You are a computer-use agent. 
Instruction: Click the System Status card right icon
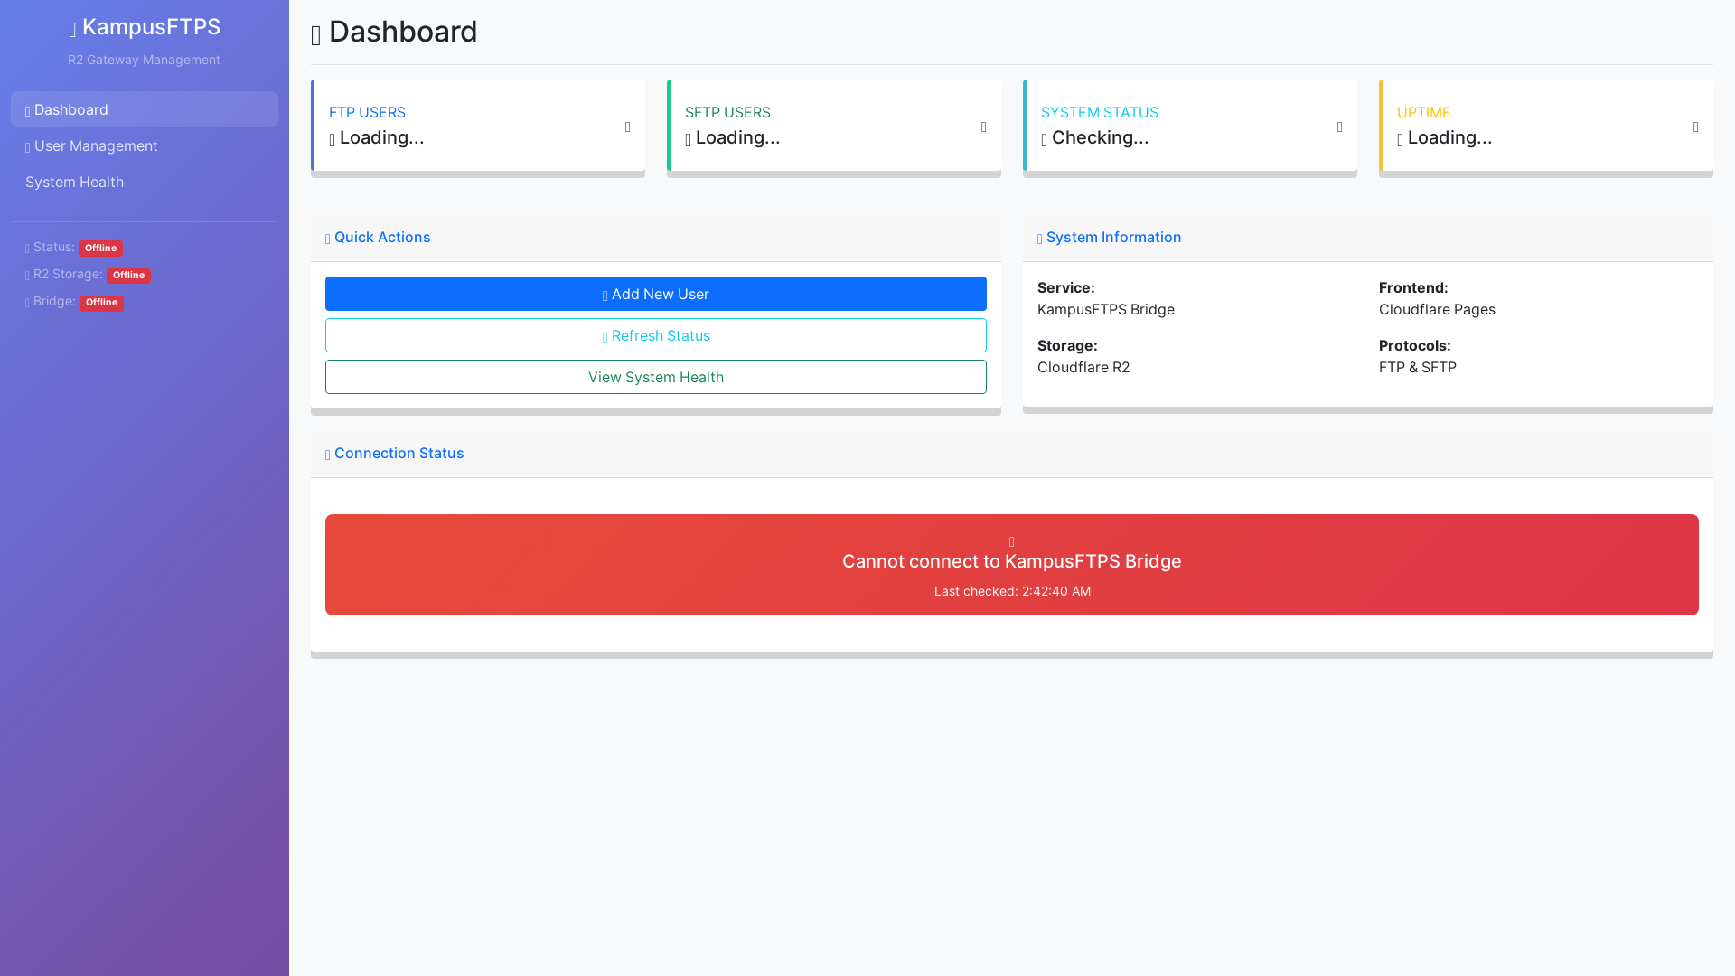click(1340, 127)
